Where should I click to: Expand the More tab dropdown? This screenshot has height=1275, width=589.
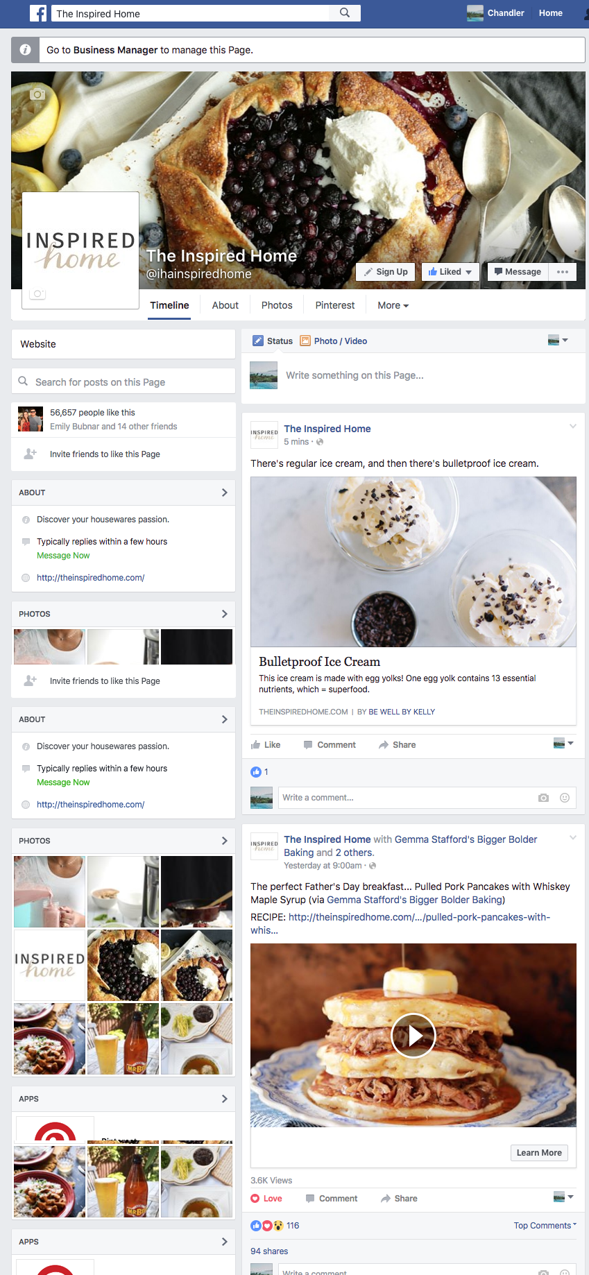click(393, 305)
